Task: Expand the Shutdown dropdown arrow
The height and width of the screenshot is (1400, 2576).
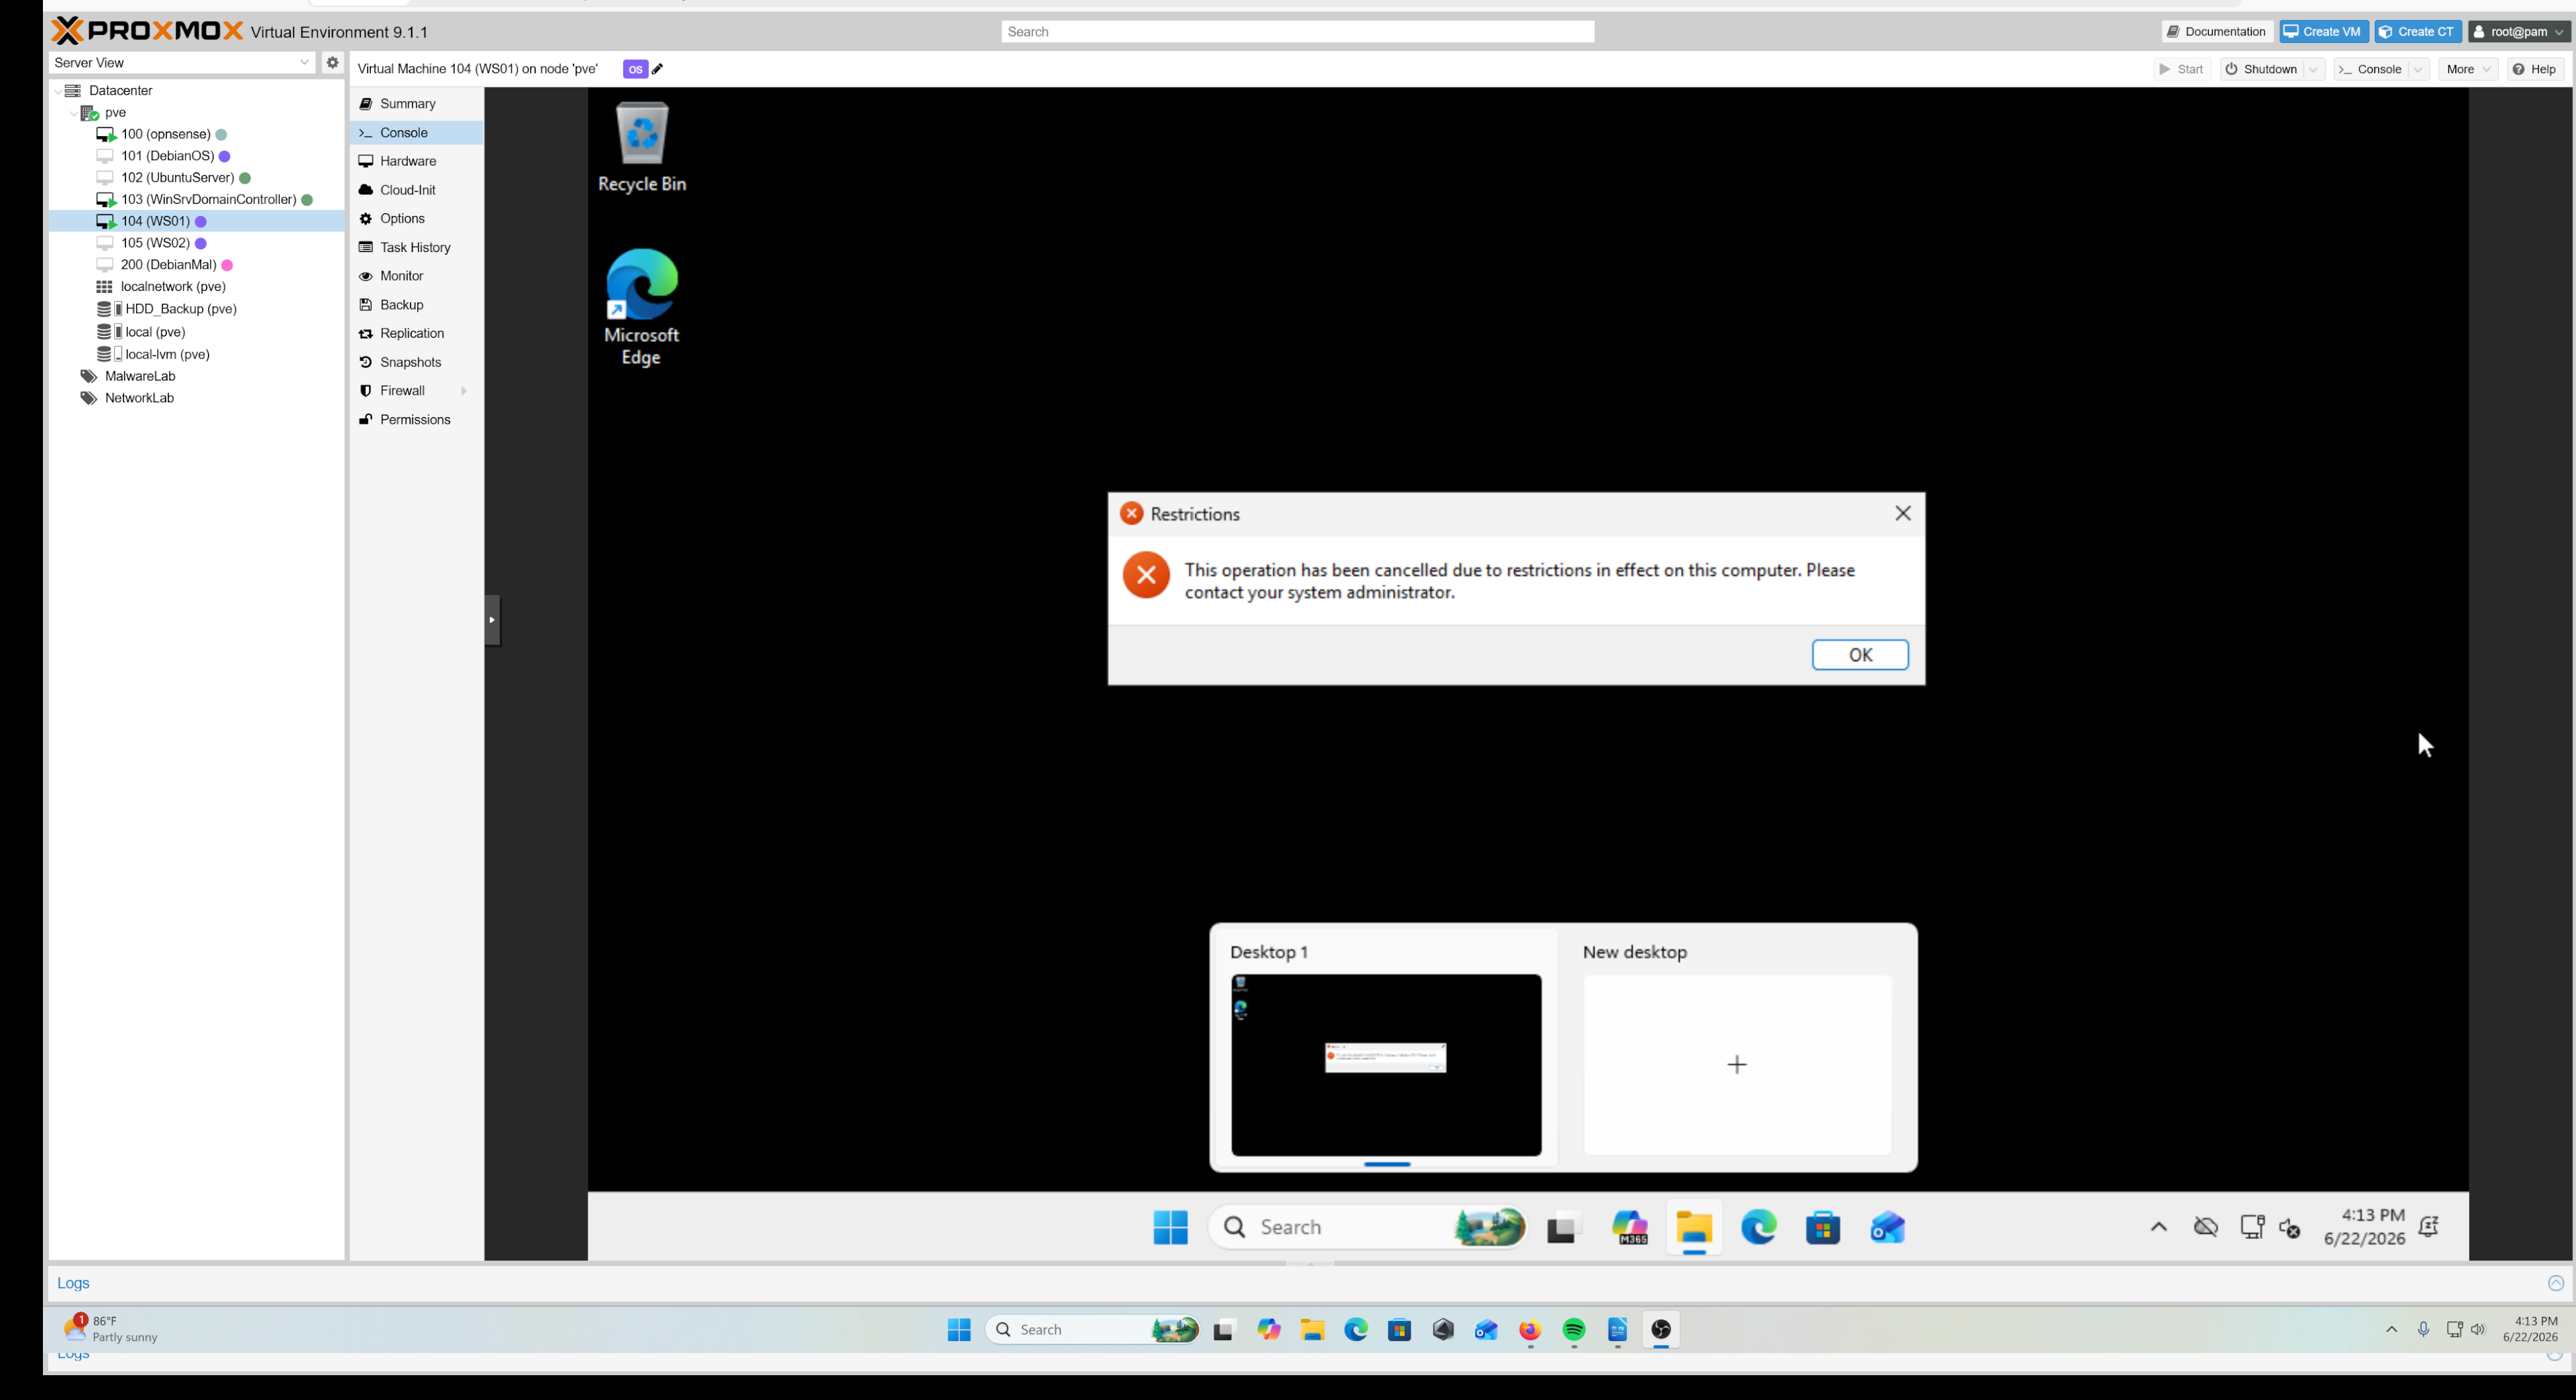Action: click(2313, 69)
